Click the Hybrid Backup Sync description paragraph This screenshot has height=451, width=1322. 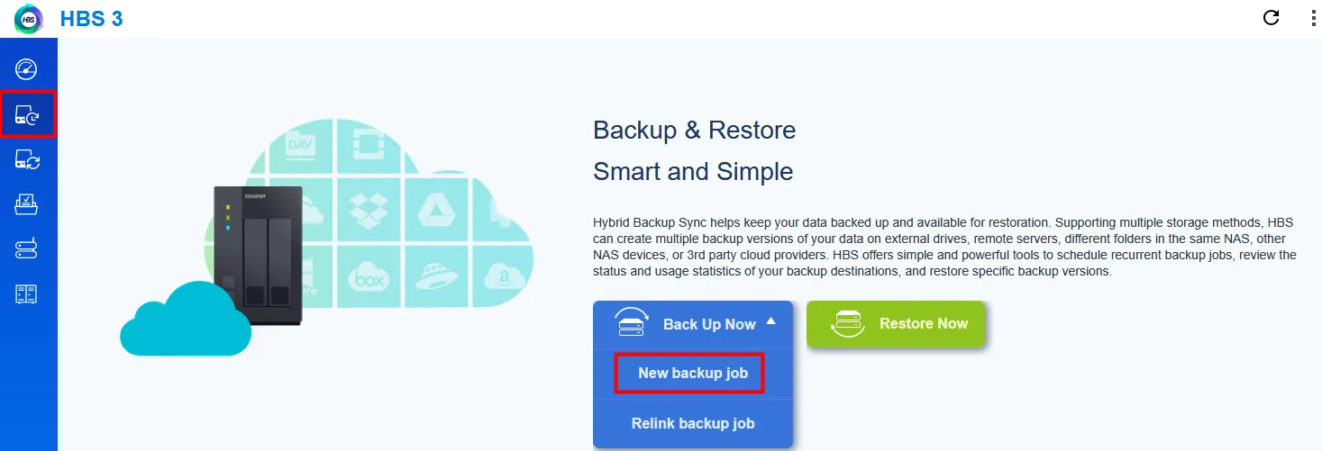(x=944, y=247)
